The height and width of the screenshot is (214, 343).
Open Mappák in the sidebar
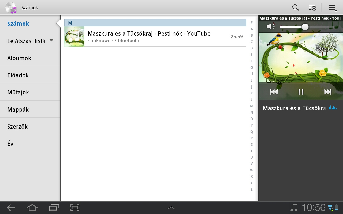coord(18,109)
